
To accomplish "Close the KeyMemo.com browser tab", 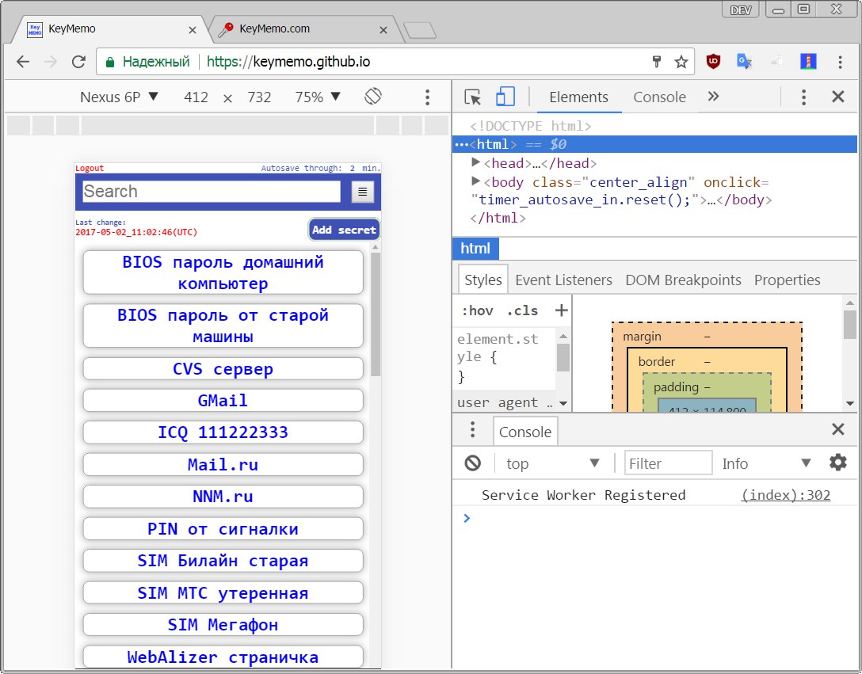I will pyautogui.click(x=383, y=30).
